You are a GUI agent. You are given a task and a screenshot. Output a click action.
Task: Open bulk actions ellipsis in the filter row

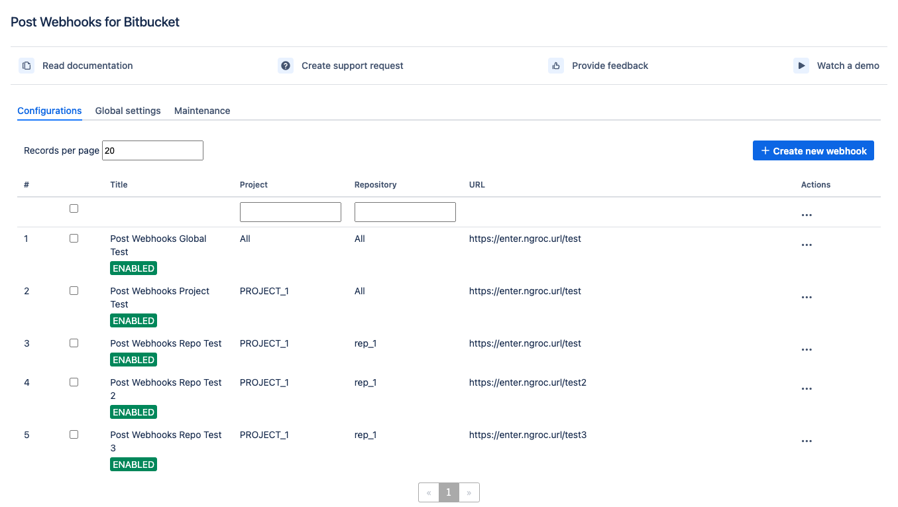807,215
